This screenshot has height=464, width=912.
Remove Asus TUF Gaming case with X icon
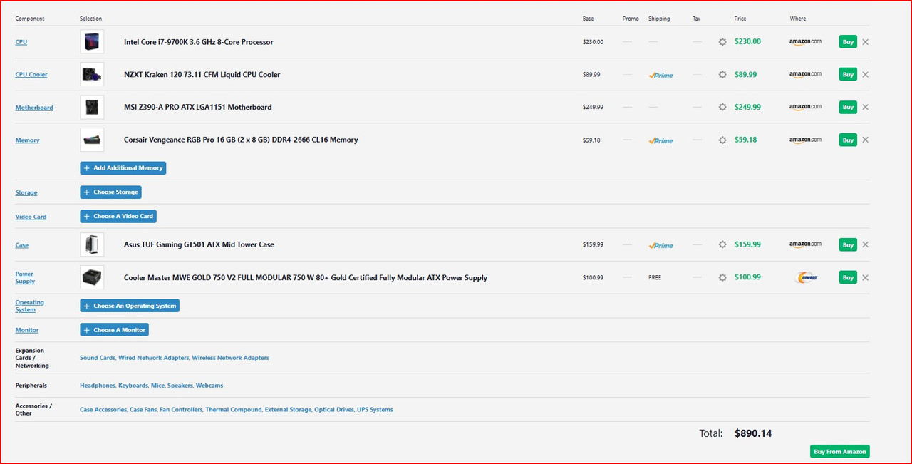[x=865, y=245]
